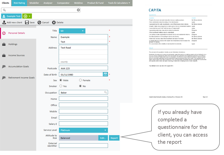Viewport: 224px width, 155px height.
Task: Click the Occupation field search icon
Action: tap(105, 92)
